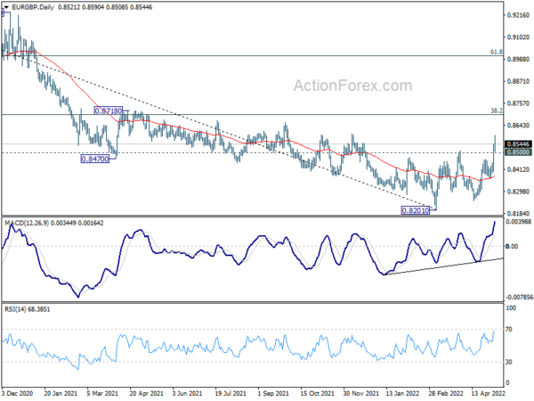Click the 0.82980 price axis value
The width and height of the screenshot is (534, 401).
(518, 192)
